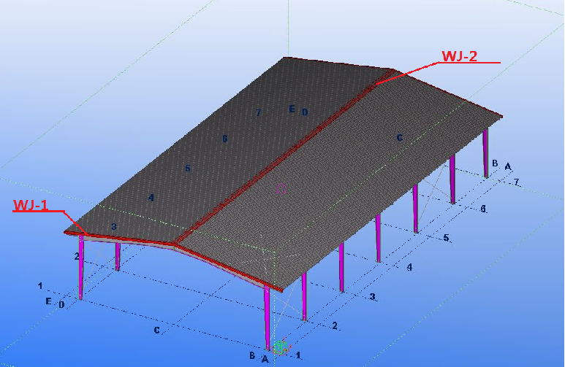Select ground grid label 6 beside the columns
The width and height of the screenshot is (565, 367).
pyautogui.click(x=483, y=209)
